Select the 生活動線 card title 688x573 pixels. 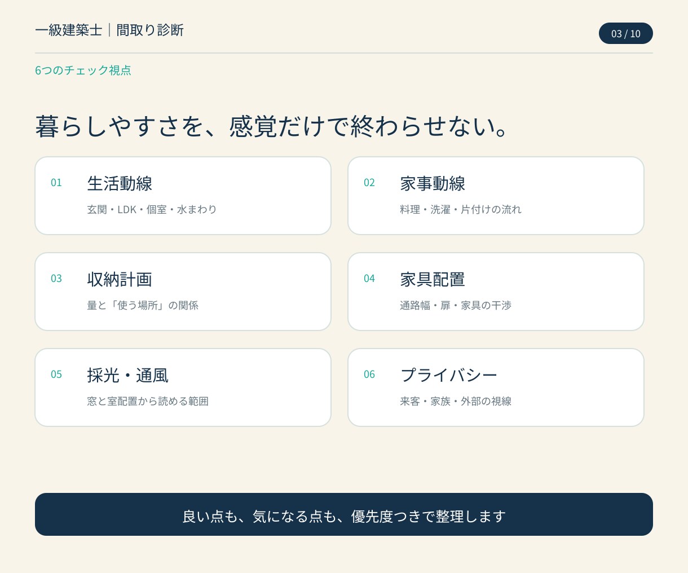[120, 183]
